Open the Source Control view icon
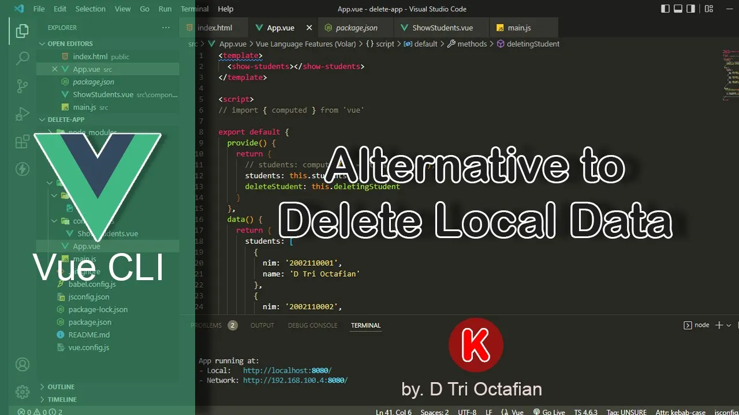This screenshot has width=739, height=415. pos(22,86)
